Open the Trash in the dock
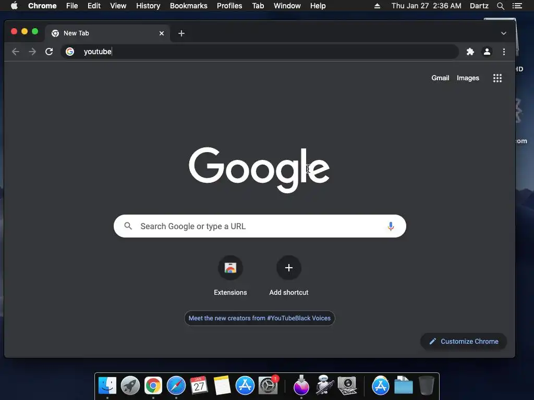This screenshot has width=534, height=400. 426,386
